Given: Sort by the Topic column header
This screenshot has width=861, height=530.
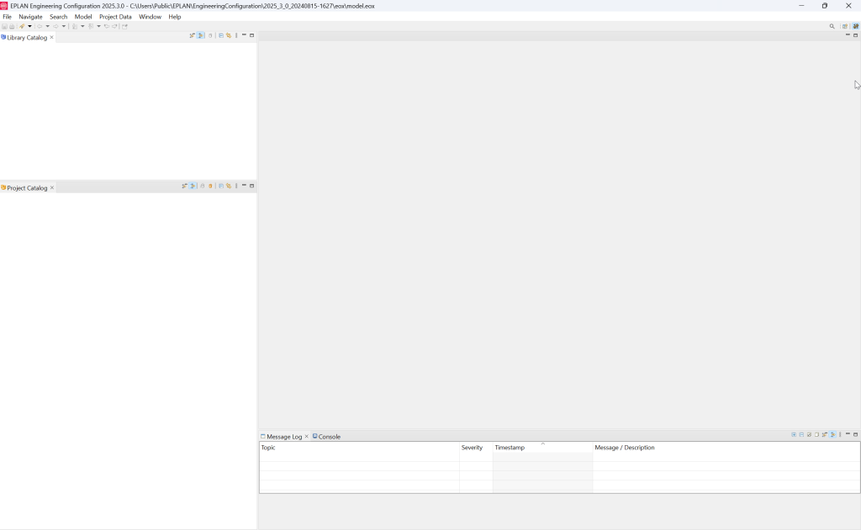Looking at the screenshot, I should pos(359,448).
